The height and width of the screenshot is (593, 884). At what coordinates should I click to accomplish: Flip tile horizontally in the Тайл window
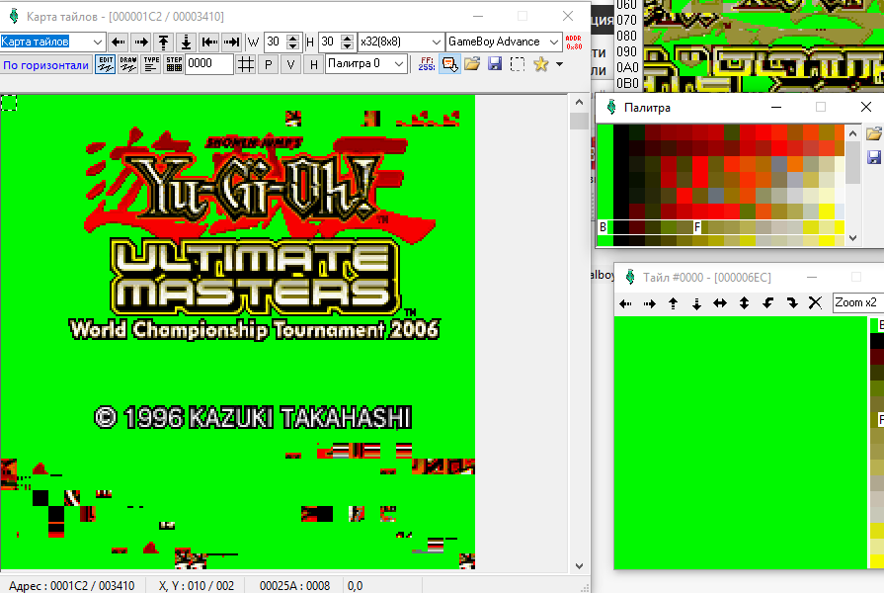tap(720, 303)
